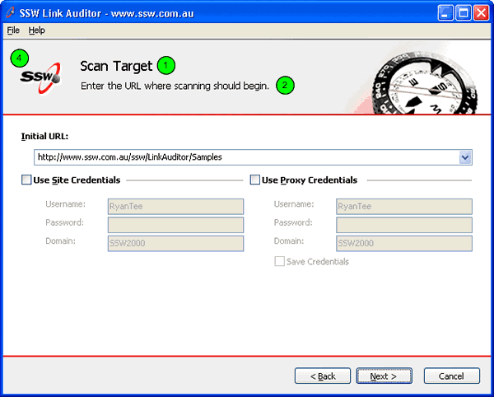Click the site Domain field

pos(175,243)
